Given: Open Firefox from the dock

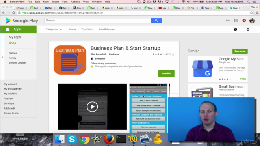Looking at the screenshot, I should (x=109, y=139).
